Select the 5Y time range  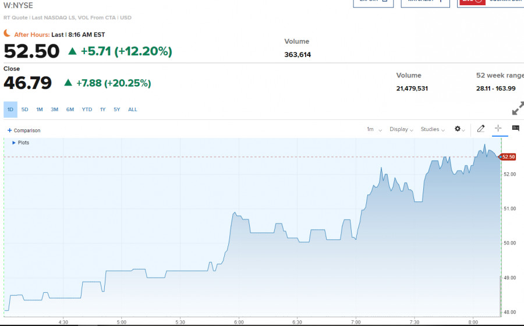click(116, 109)
